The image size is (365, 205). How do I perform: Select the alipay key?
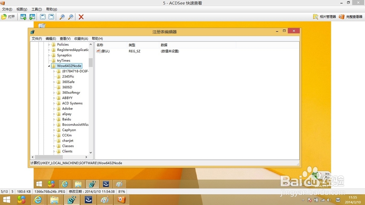66,114
